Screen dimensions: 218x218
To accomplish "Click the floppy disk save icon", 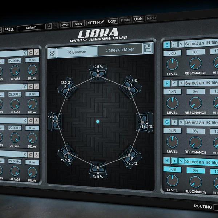I will tap(148, 48).
